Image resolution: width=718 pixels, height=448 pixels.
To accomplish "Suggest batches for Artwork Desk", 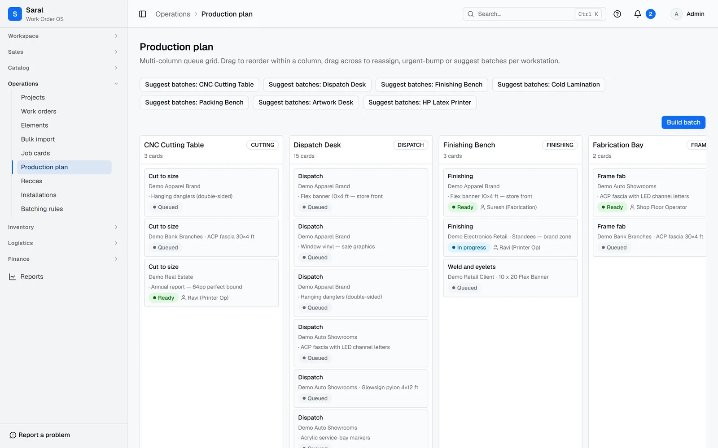I will coord(306,103).
